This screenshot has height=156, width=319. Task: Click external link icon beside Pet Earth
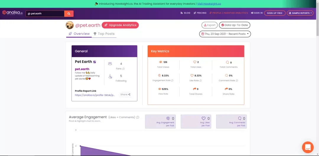click(x=95, y=62)
